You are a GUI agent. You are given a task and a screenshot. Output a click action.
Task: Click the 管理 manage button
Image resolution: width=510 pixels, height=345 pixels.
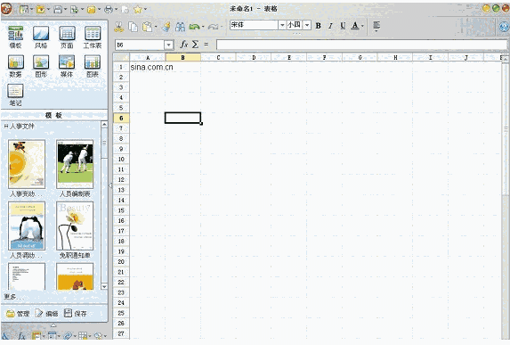pos(18,314)
